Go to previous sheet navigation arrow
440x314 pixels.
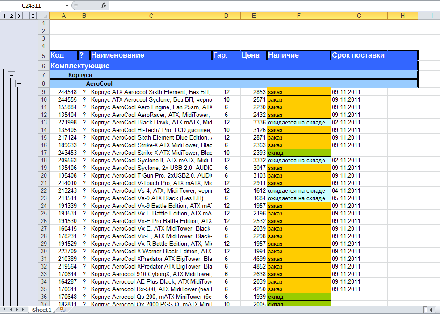10,310
